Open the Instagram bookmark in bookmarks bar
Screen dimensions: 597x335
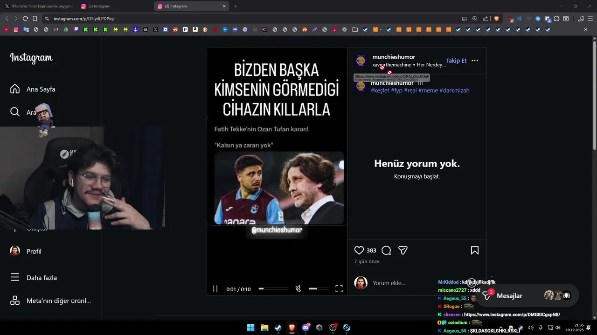(x=16, y=29)
